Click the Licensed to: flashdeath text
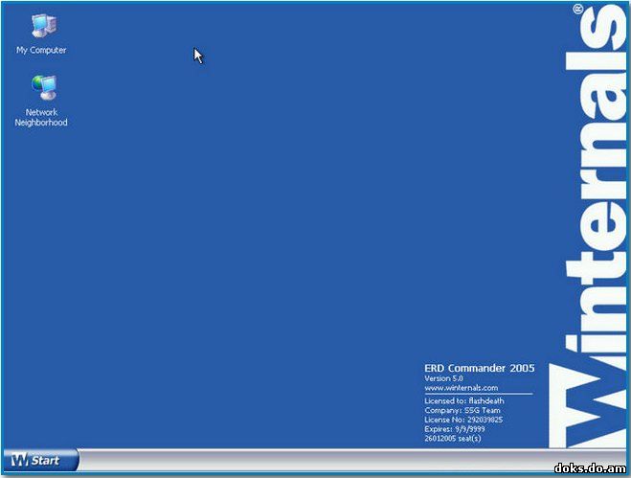This screenshot has height=478, width=631. (464, 400)
